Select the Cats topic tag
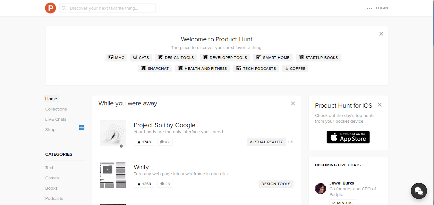The image size is (434, 205). click(x=141, y=58)
